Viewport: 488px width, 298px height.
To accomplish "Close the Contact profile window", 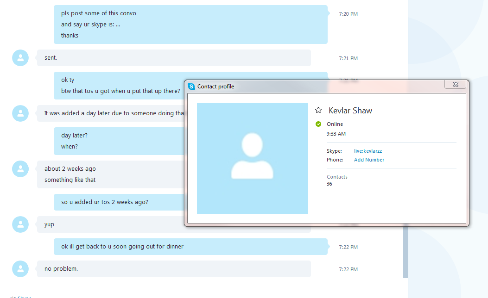I will click(x=456, y=84).
